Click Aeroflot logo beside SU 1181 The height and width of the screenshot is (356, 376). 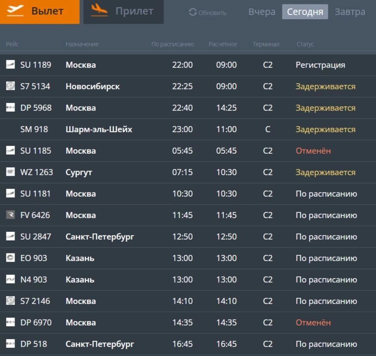(x=10, y=193)
